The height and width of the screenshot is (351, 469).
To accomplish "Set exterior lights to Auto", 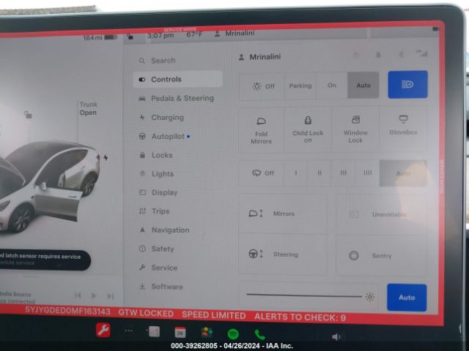I will coord(363,86).
